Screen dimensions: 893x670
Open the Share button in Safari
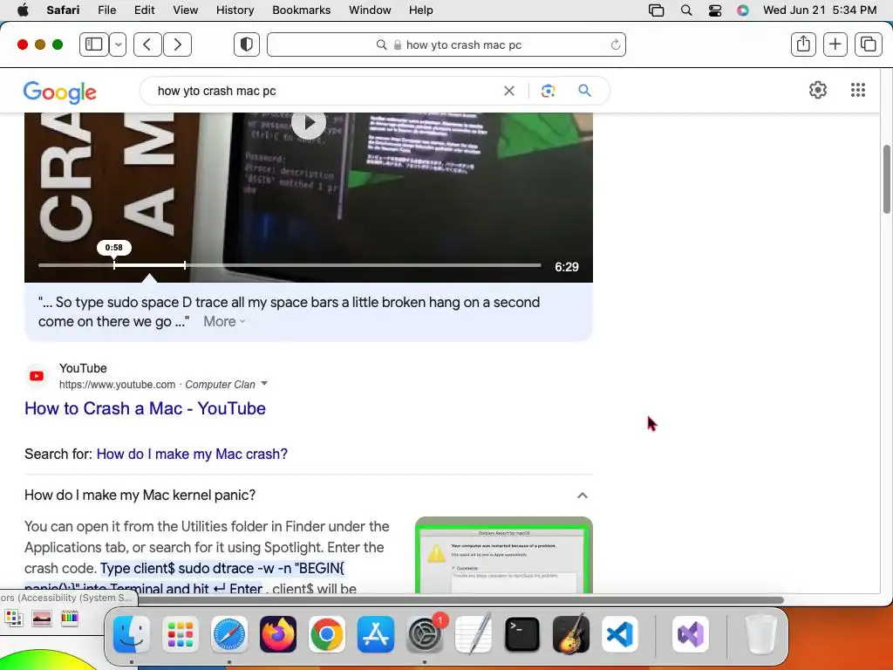803,44
